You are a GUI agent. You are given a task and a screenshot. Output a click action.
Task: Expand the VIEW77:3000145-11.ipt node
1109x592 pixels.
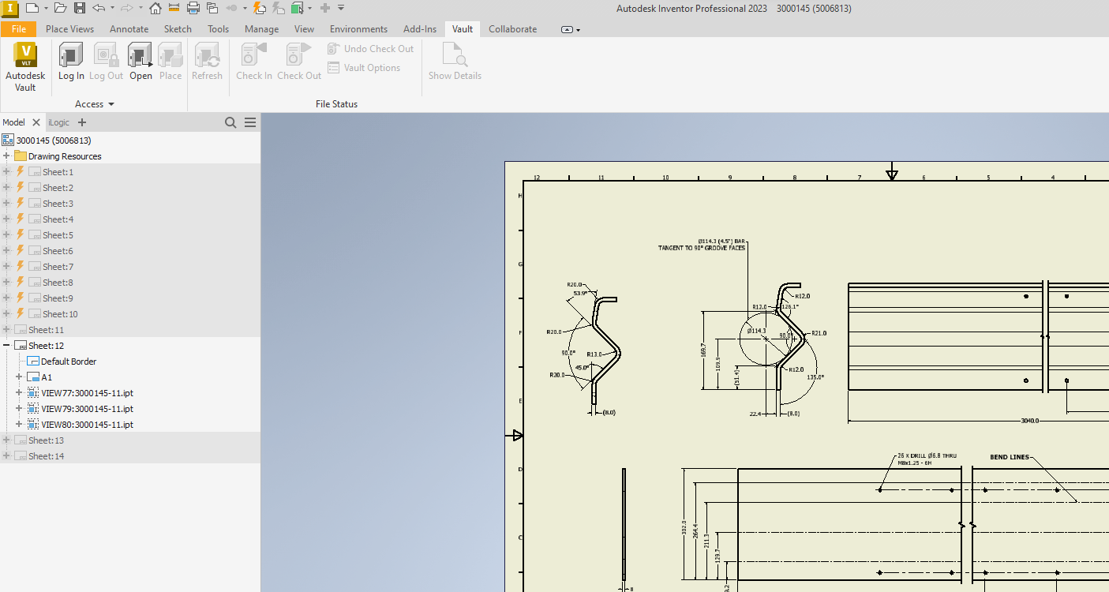click(19, 393)
